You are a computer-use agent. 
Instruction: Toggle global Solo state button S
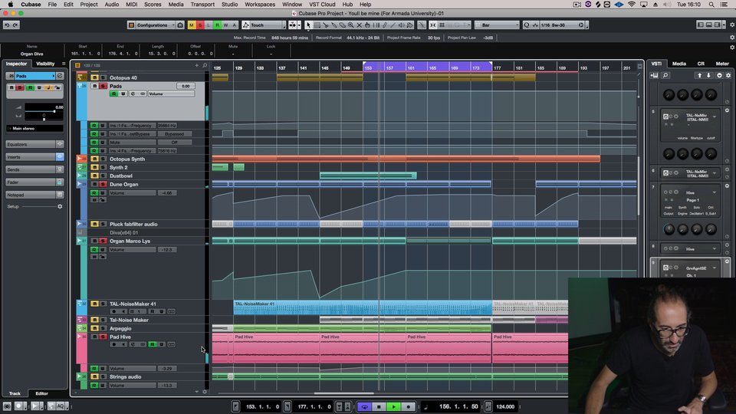200,25
